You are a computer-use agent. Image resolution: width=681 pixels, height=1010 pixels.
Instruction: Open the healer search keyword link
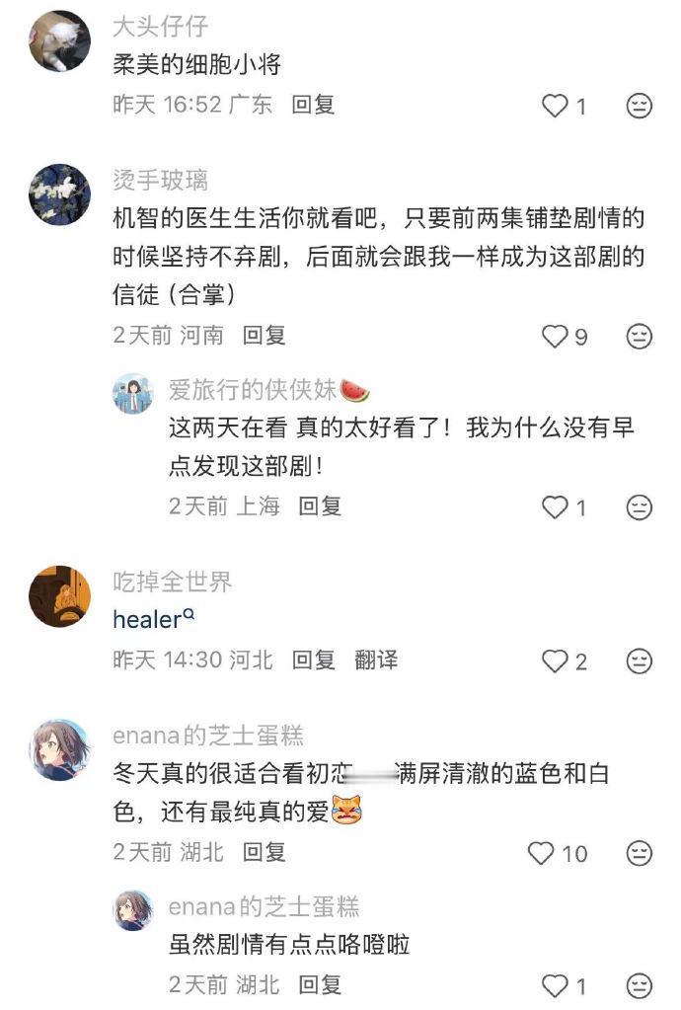153,619
